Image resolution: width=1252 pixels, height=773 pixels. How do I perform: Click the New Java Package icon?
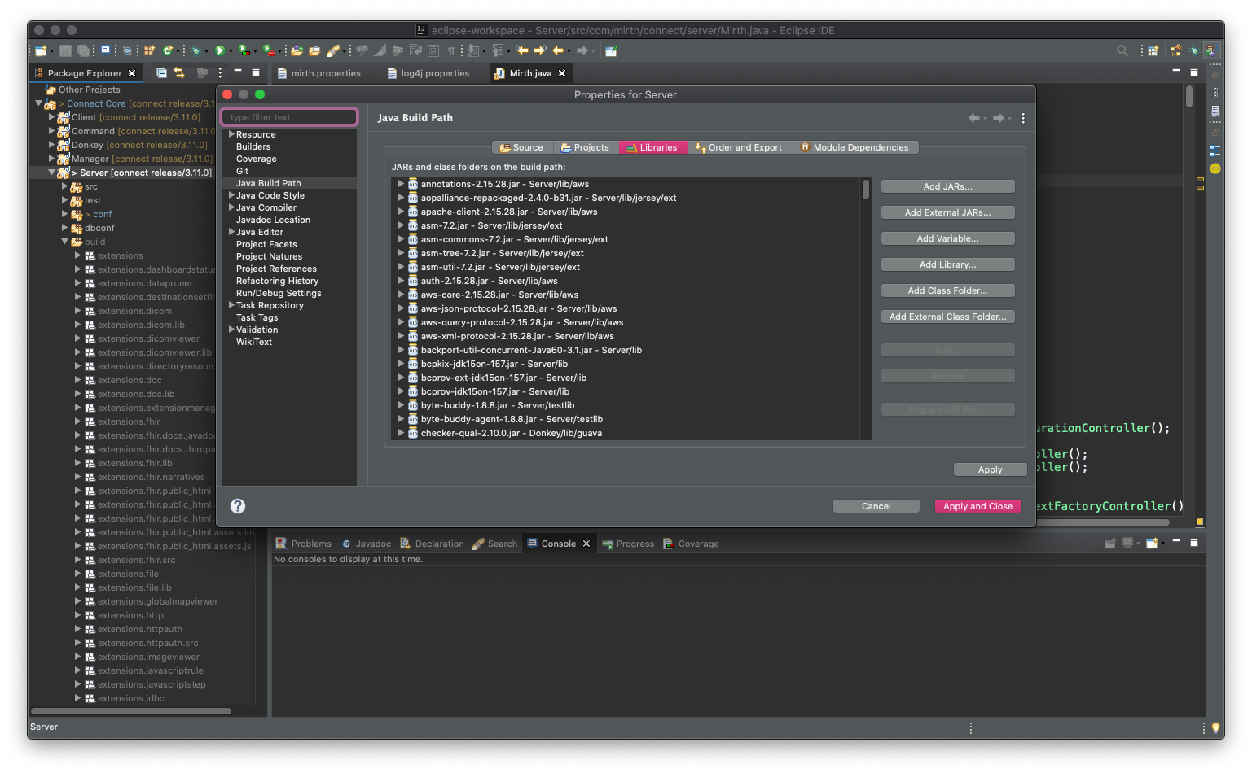point(149,50)
